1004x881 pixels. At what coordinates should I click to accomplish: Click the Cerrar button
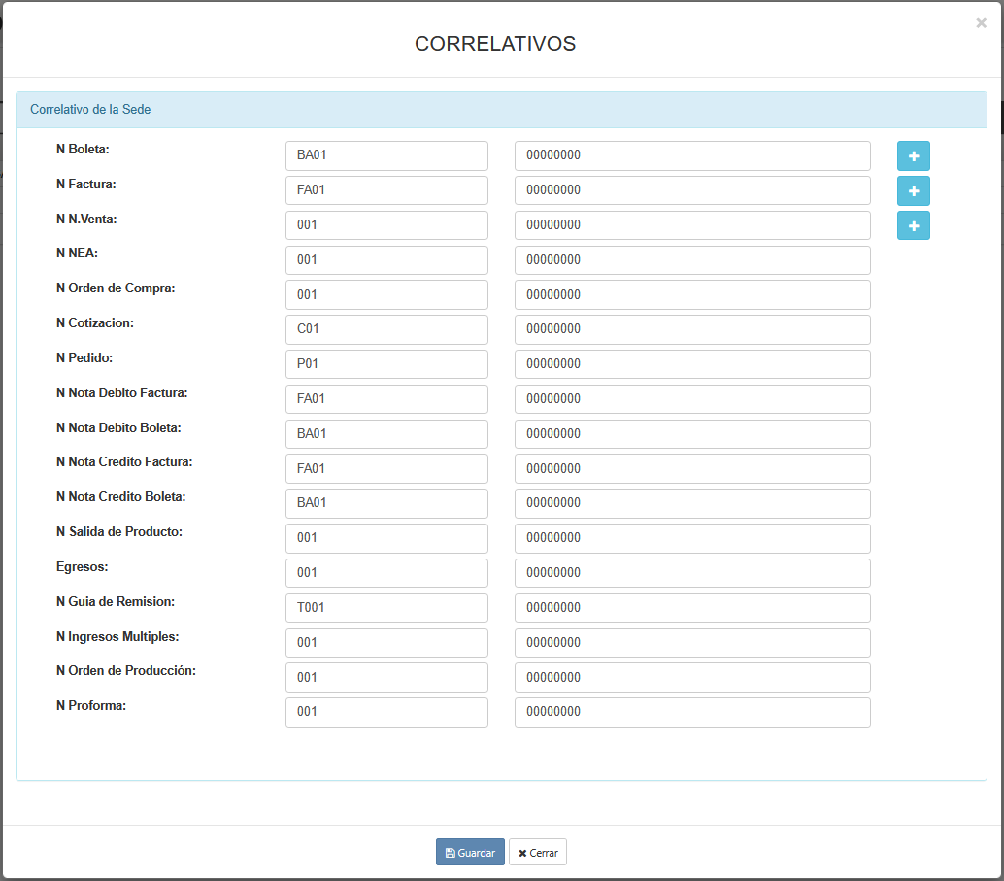538,852
